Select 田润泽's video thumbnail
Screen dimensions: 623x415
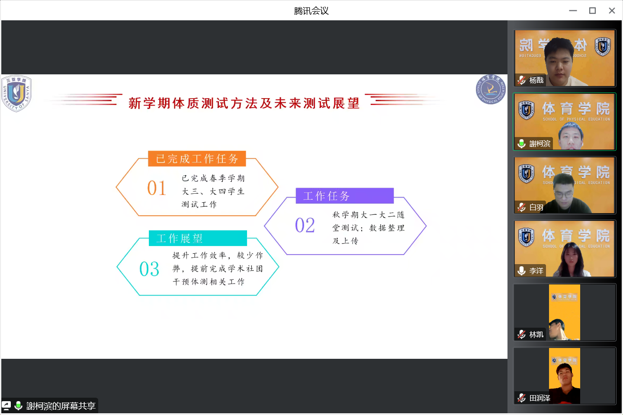click(x=565, y=376)
